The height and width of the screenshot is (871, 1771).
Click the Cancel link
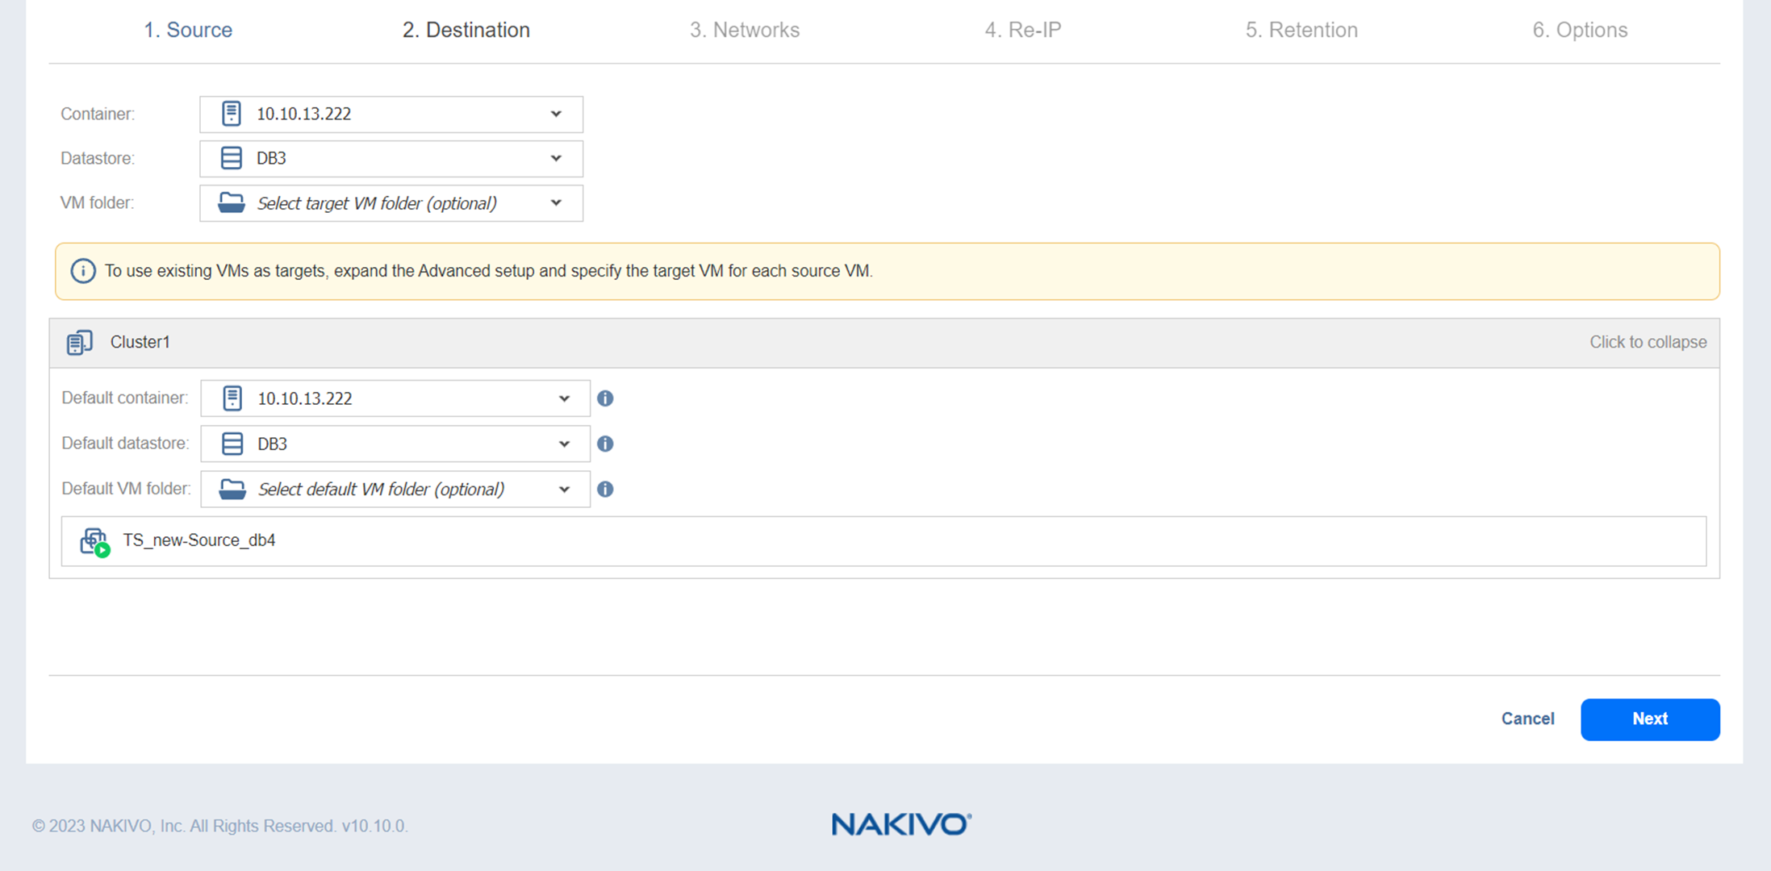(x=1527, y=719)
